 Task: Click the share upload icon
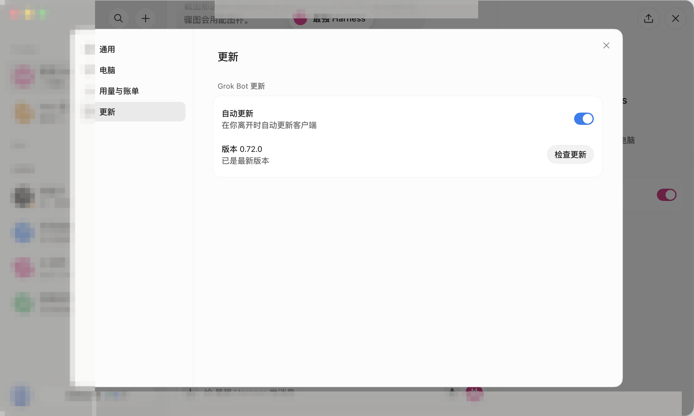[x=648, y=18]
